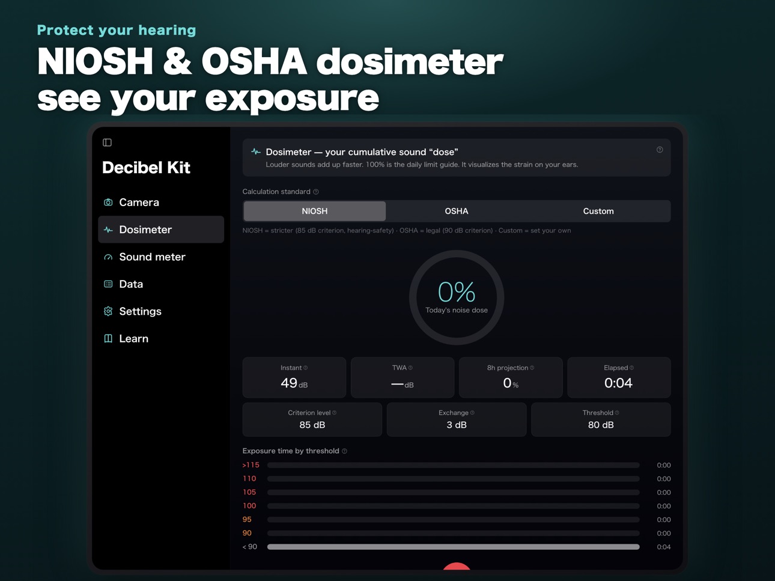Click info icon beside Elapsed
775x581 pixels.
click(x=632, y=368)
